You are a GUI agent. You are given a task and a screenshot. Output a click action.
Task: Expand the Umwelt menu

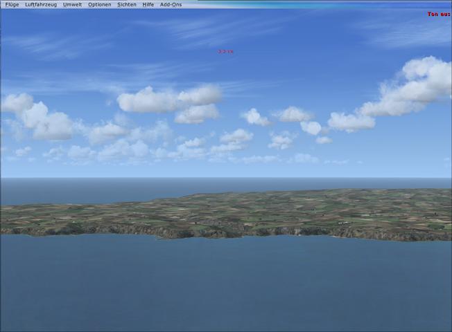[x=72, y=4]
